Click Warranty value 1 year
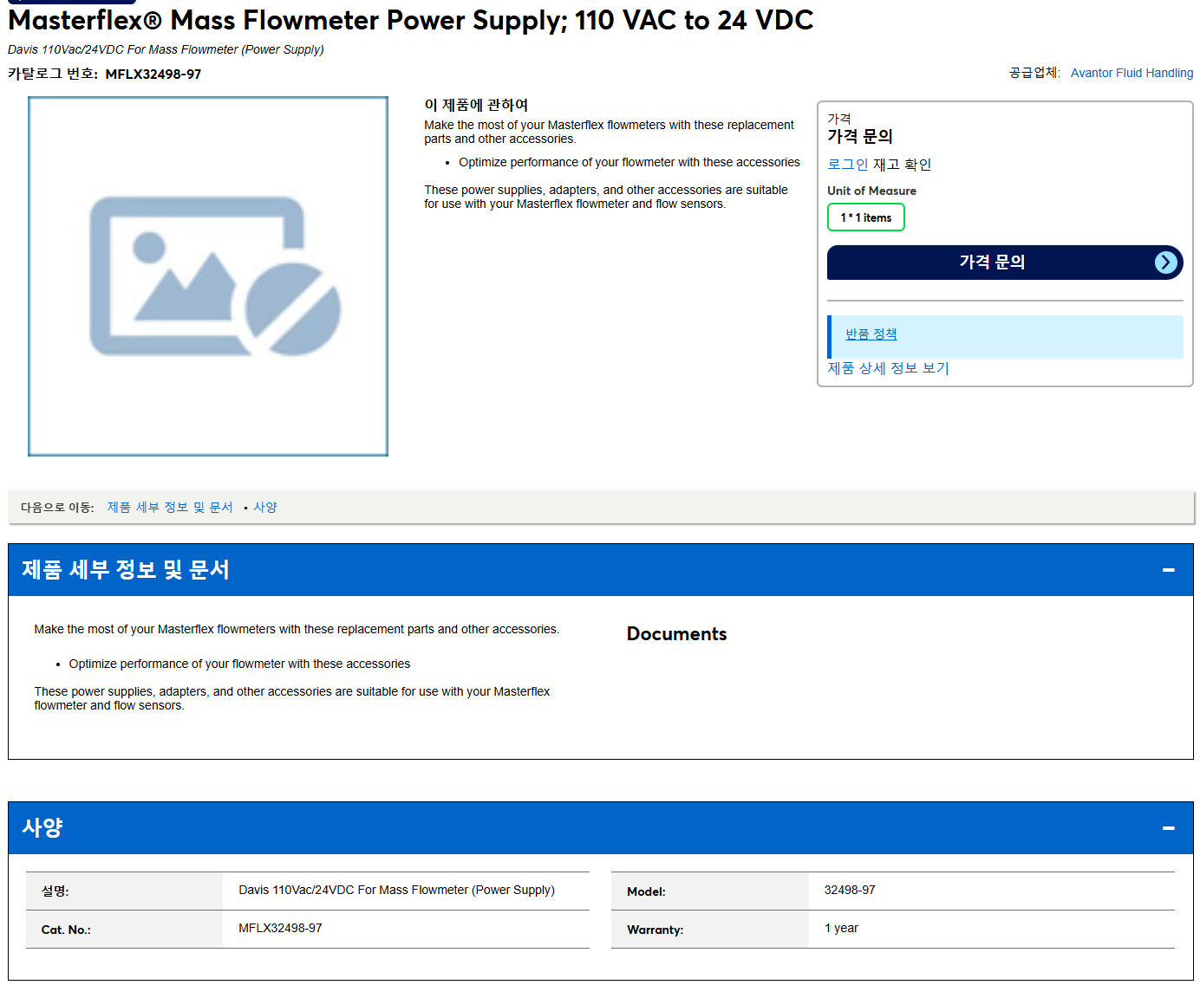The width and height of the screenshot is (1200, 998). 841,928
